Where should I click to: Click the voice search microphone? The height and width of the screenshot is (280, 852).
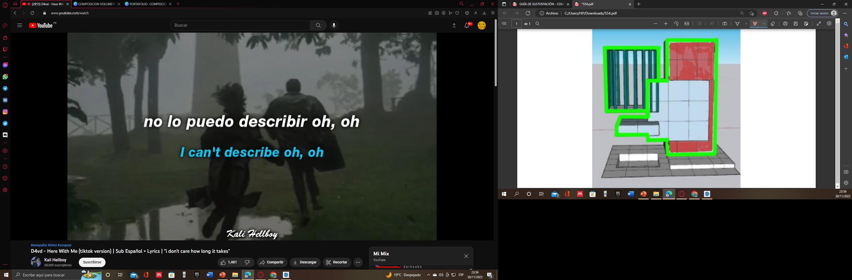pos(334,25)
